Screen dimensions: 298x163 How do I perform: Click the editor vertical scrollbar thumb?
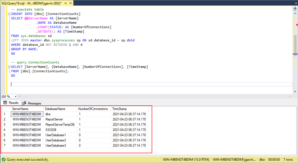tap(295, 46)
